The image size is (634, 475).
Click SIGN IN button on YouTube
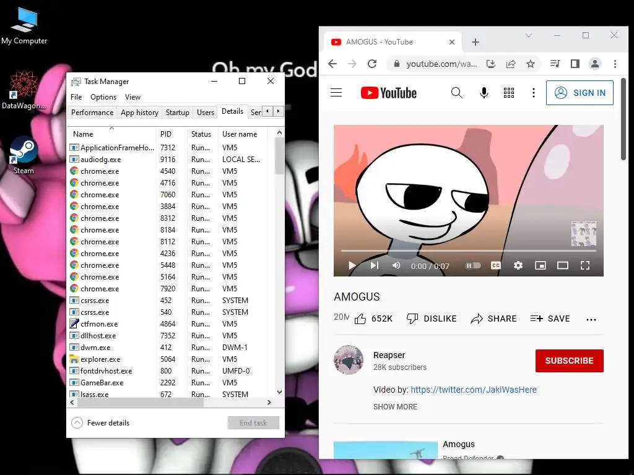[x=580, y=93]
